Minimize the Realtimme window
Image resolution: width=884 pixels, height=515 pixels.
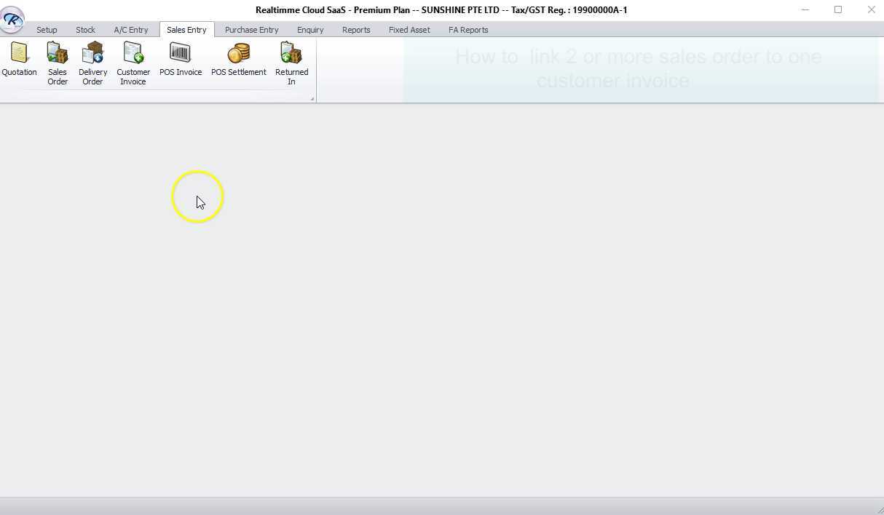point(805,9)
